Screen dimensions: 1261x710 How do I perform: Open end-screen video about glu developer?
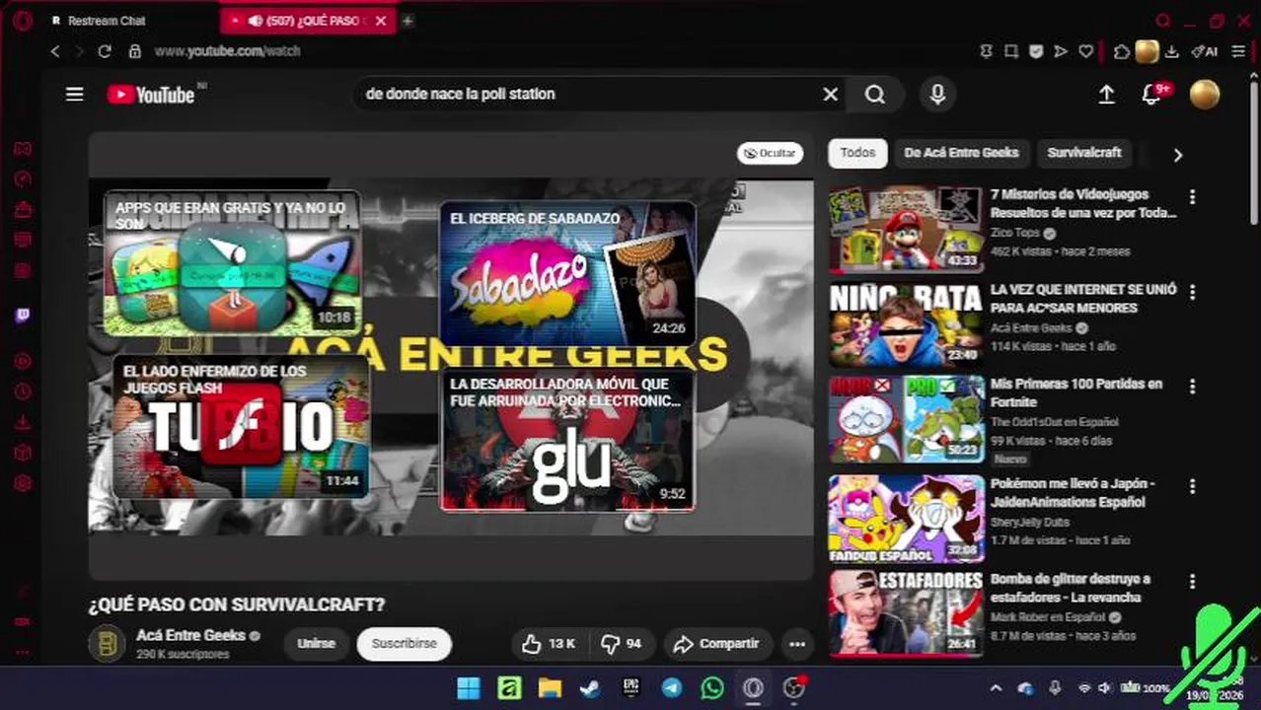click(x=567, y=439)
